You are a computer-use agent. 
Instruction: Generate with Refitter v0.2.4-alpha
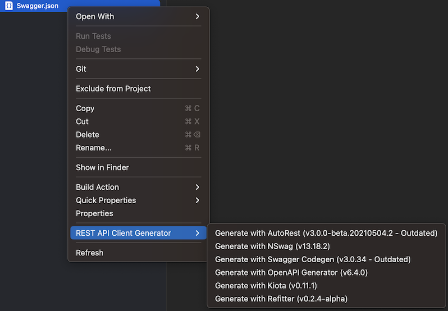point(326,299)
